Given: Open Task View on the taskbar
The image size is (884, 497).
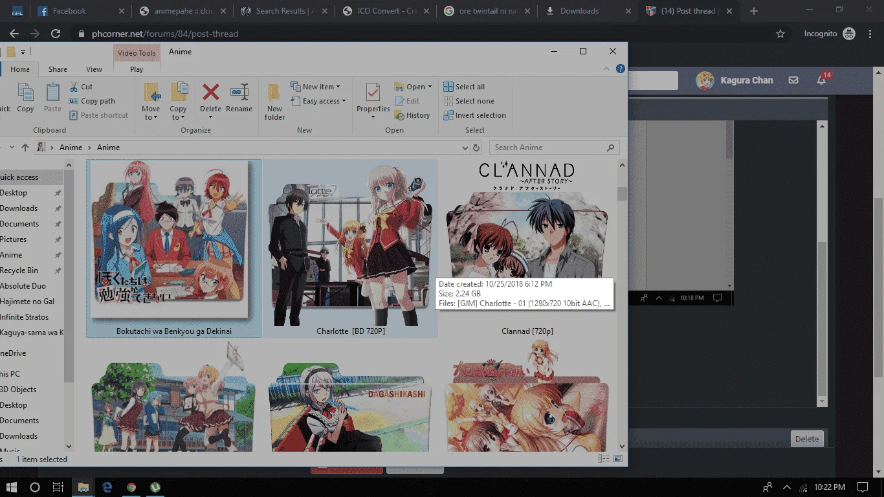Looking at the screenshot, I should (58, 487).
